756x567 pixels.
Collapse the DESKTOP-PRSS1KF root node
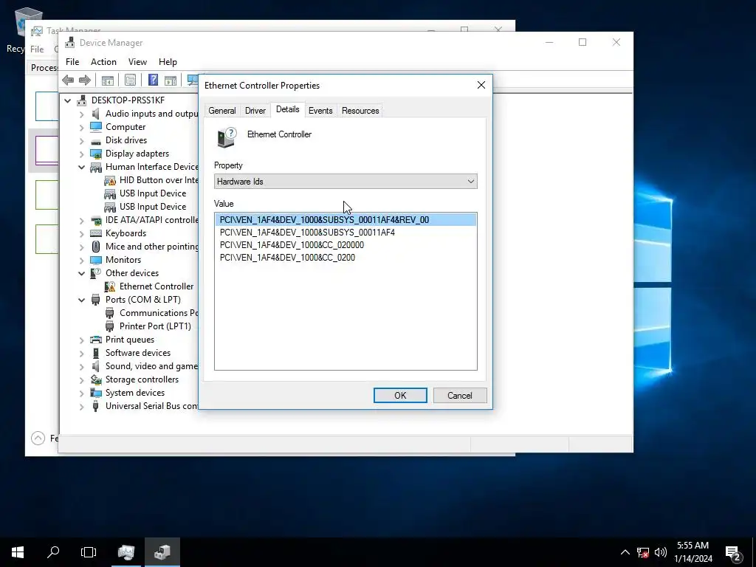point(67,100)
